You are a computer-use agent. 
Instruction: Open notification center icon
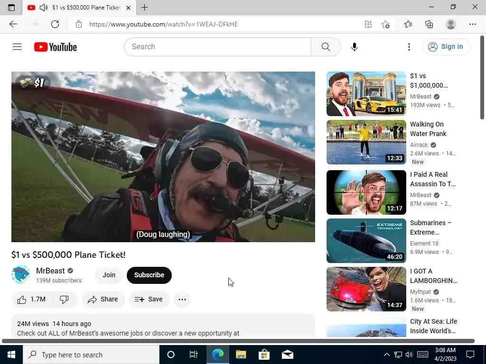pyautogui.click(x=470, y=355)
